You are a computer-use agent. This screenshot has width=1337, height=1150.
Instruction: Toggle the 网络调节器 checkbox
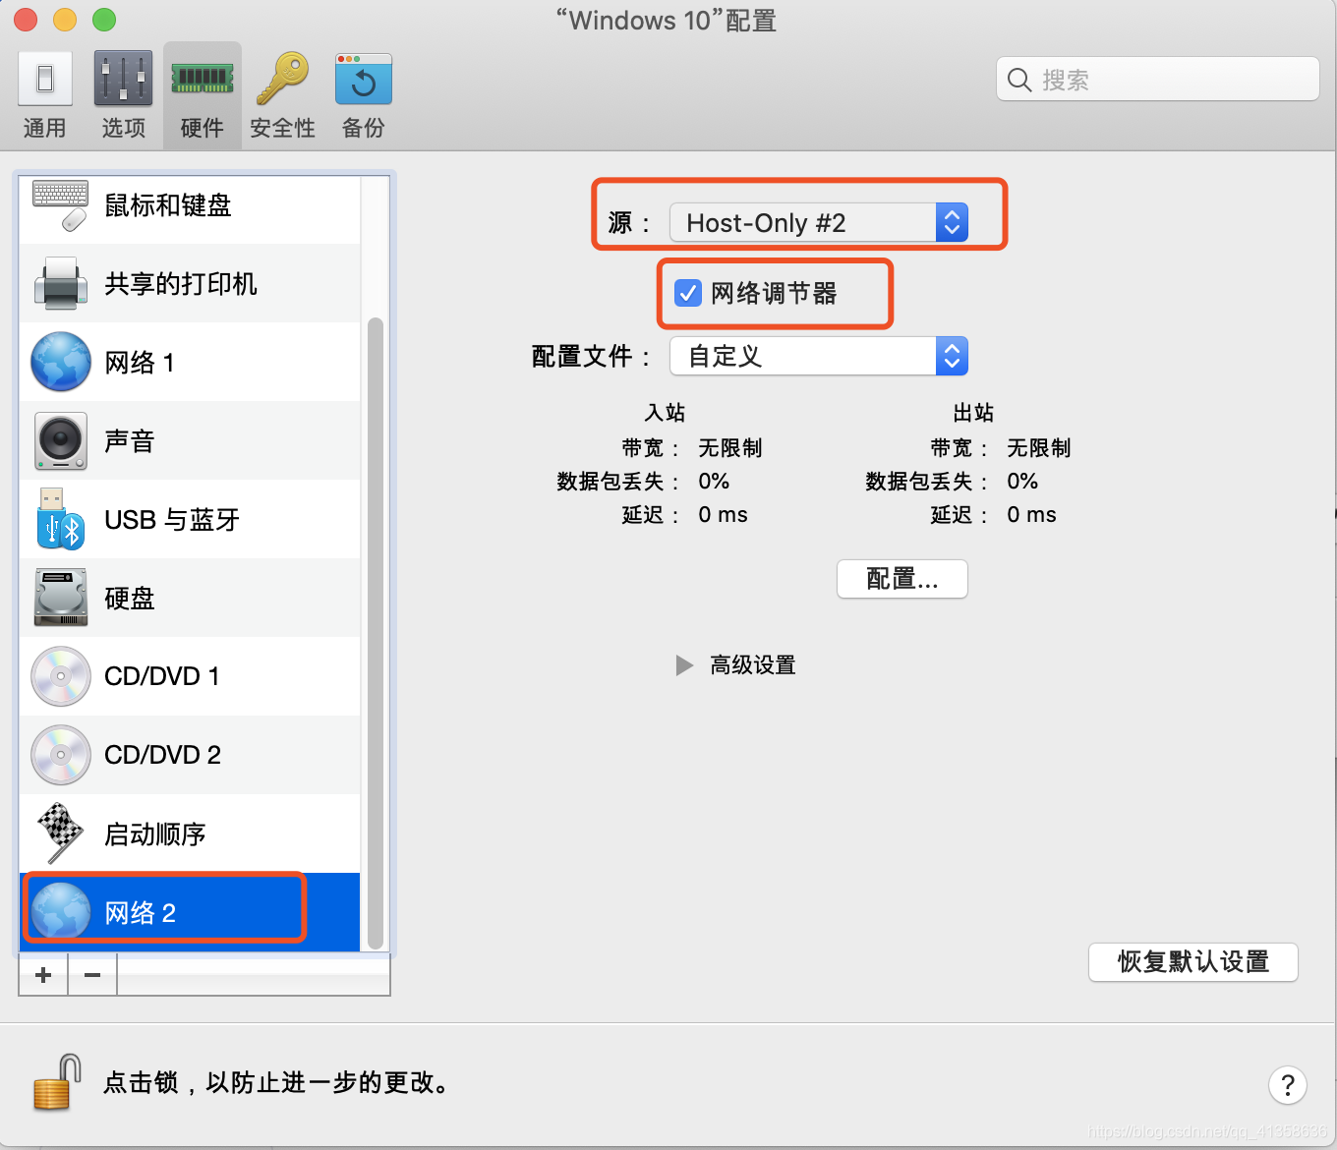[688, 293]
